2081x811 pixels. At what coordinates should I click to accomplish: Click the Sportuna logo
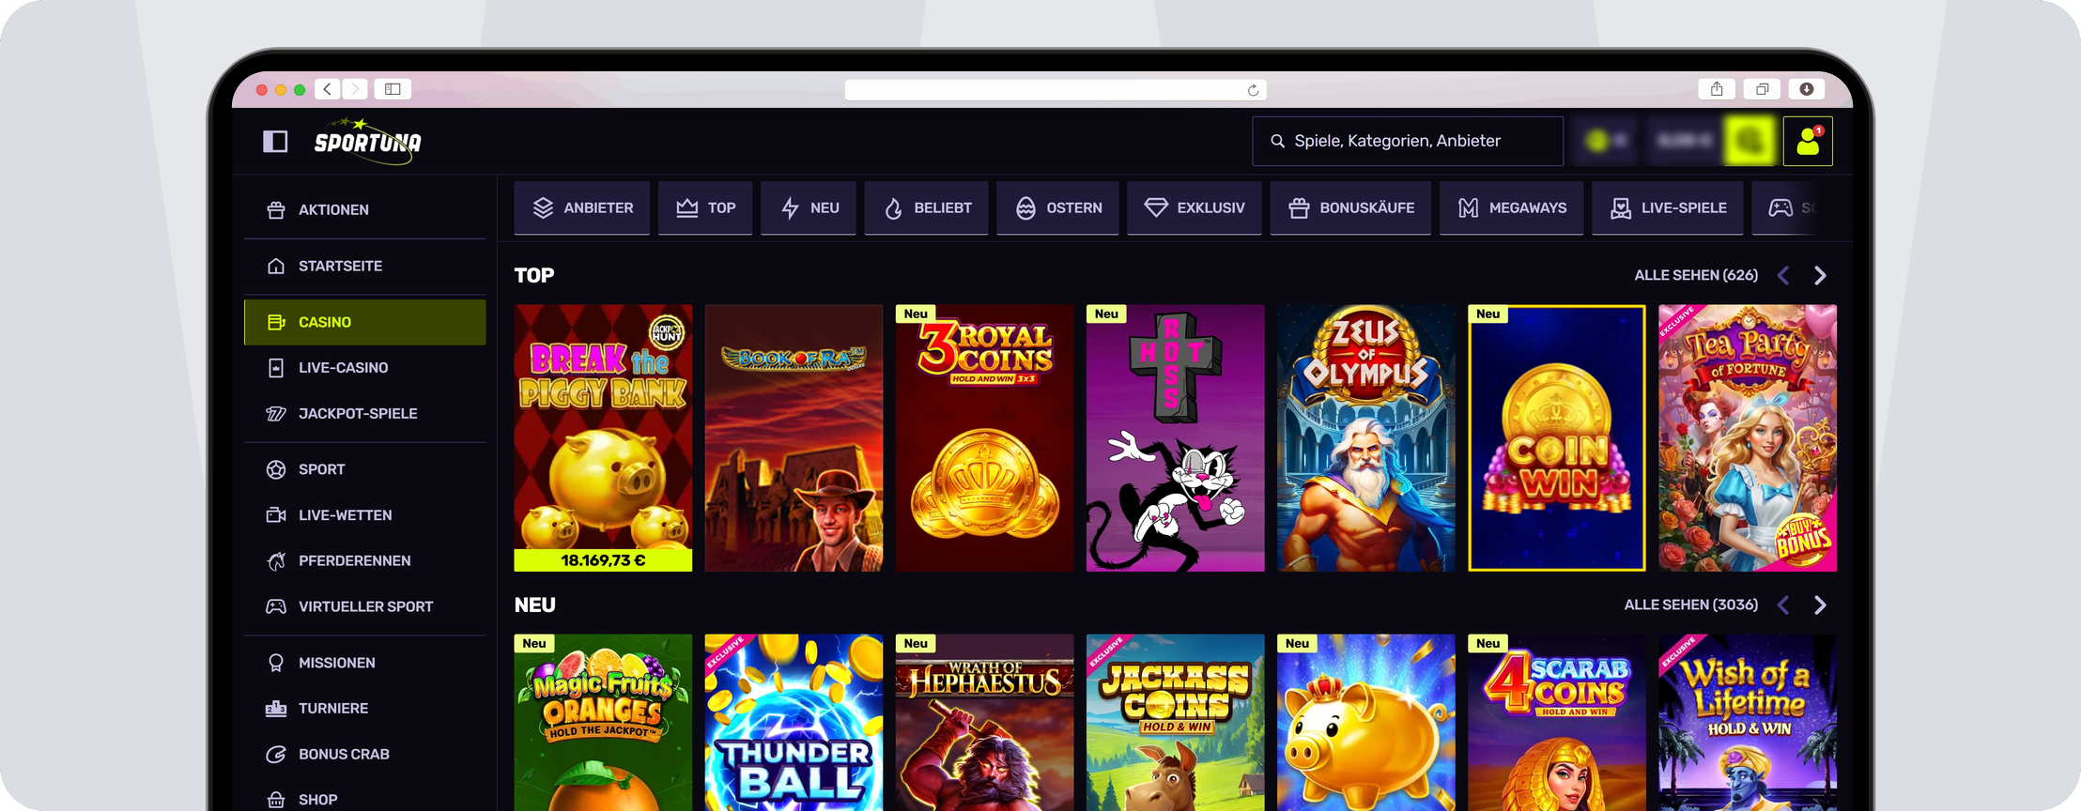pyautogui.click(x=367, y=141)
